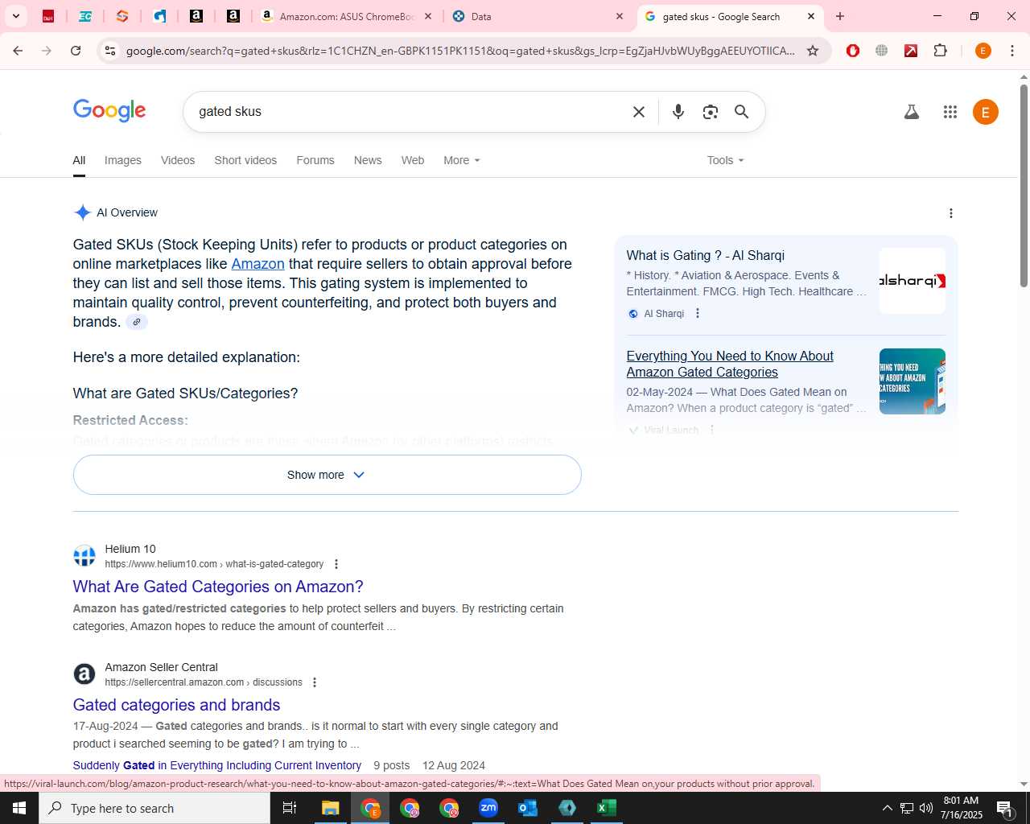Viewport: 1030px width, 824px height.
Task: Close the Amazon ASUS ChromeBook tab
Action: coord(428,16)
